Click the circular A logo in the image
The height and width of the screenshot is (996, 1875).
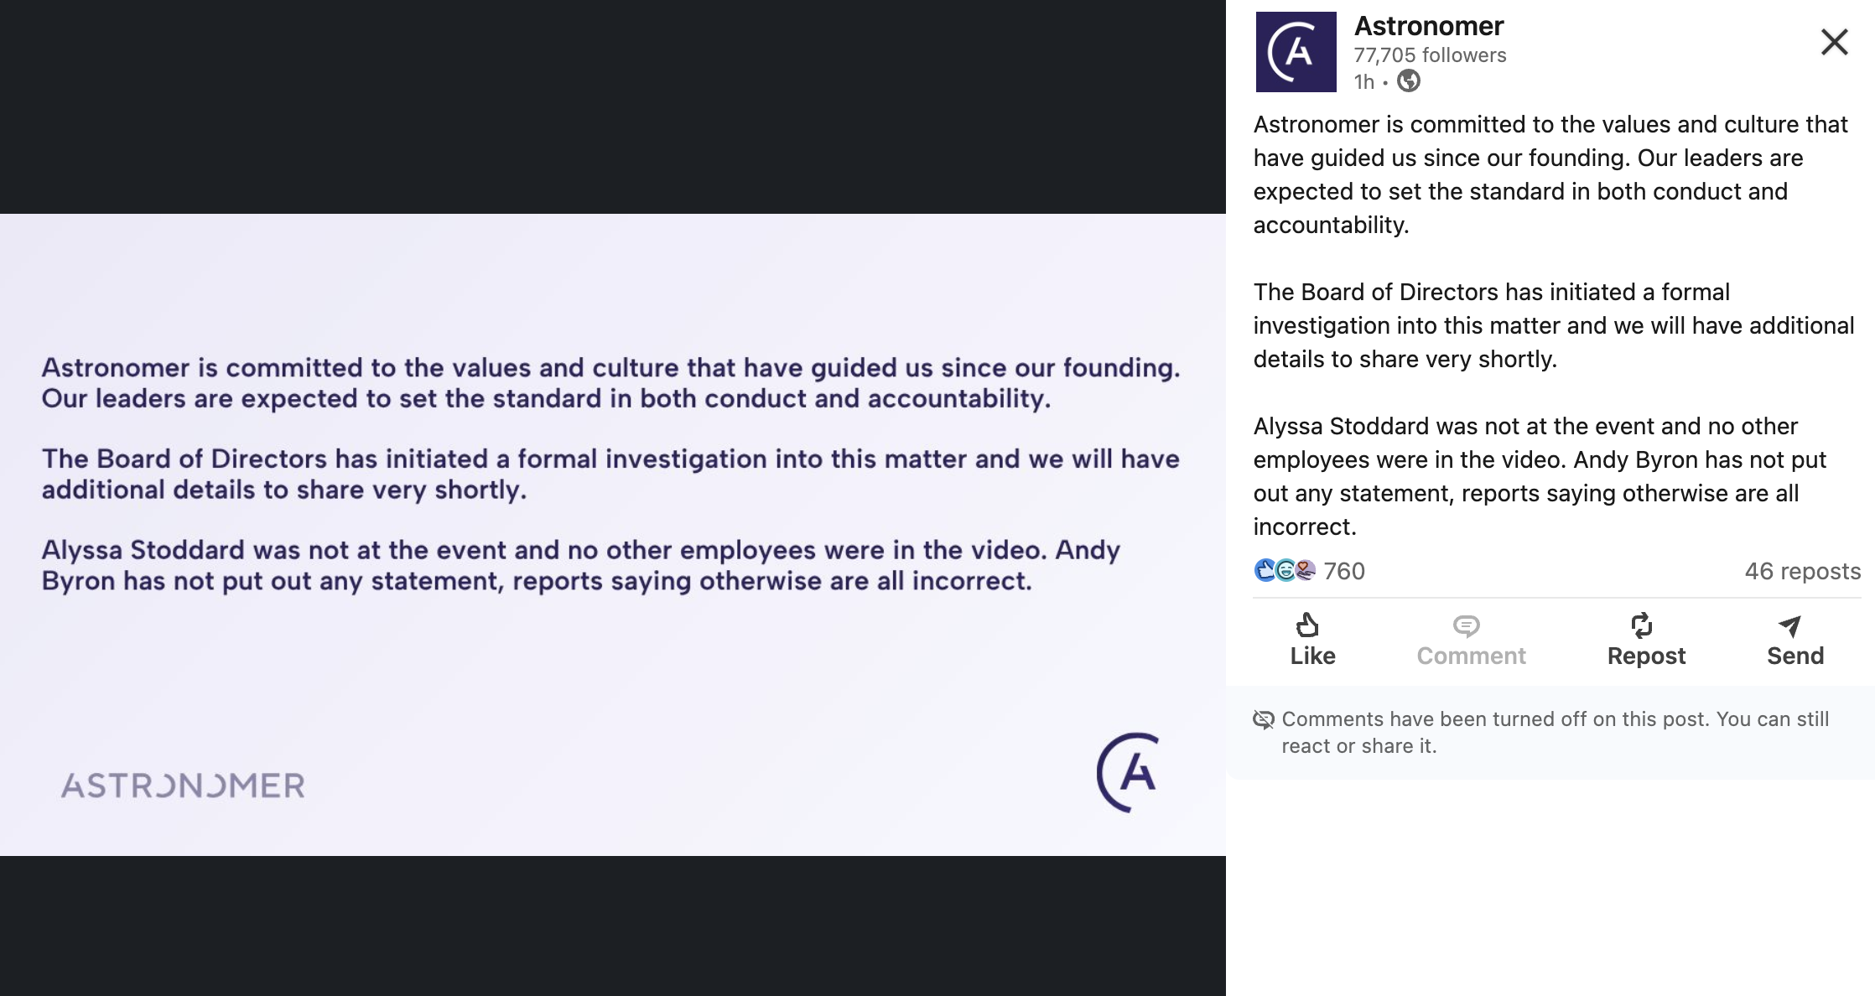[1129, 772]
